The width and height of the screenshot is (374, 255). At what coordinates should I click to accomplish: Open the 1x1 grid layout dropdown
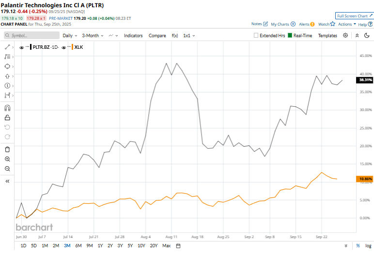[x=189, y=35]
